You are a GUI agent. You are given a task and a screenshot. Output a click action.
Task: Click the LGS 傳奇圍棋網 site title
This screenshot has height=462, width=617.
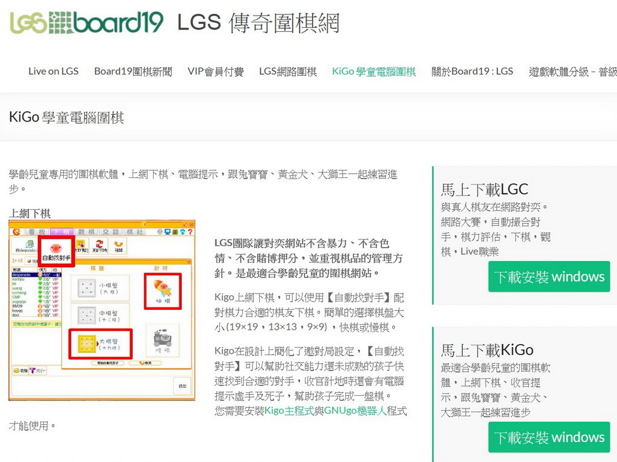pos(258,23)
